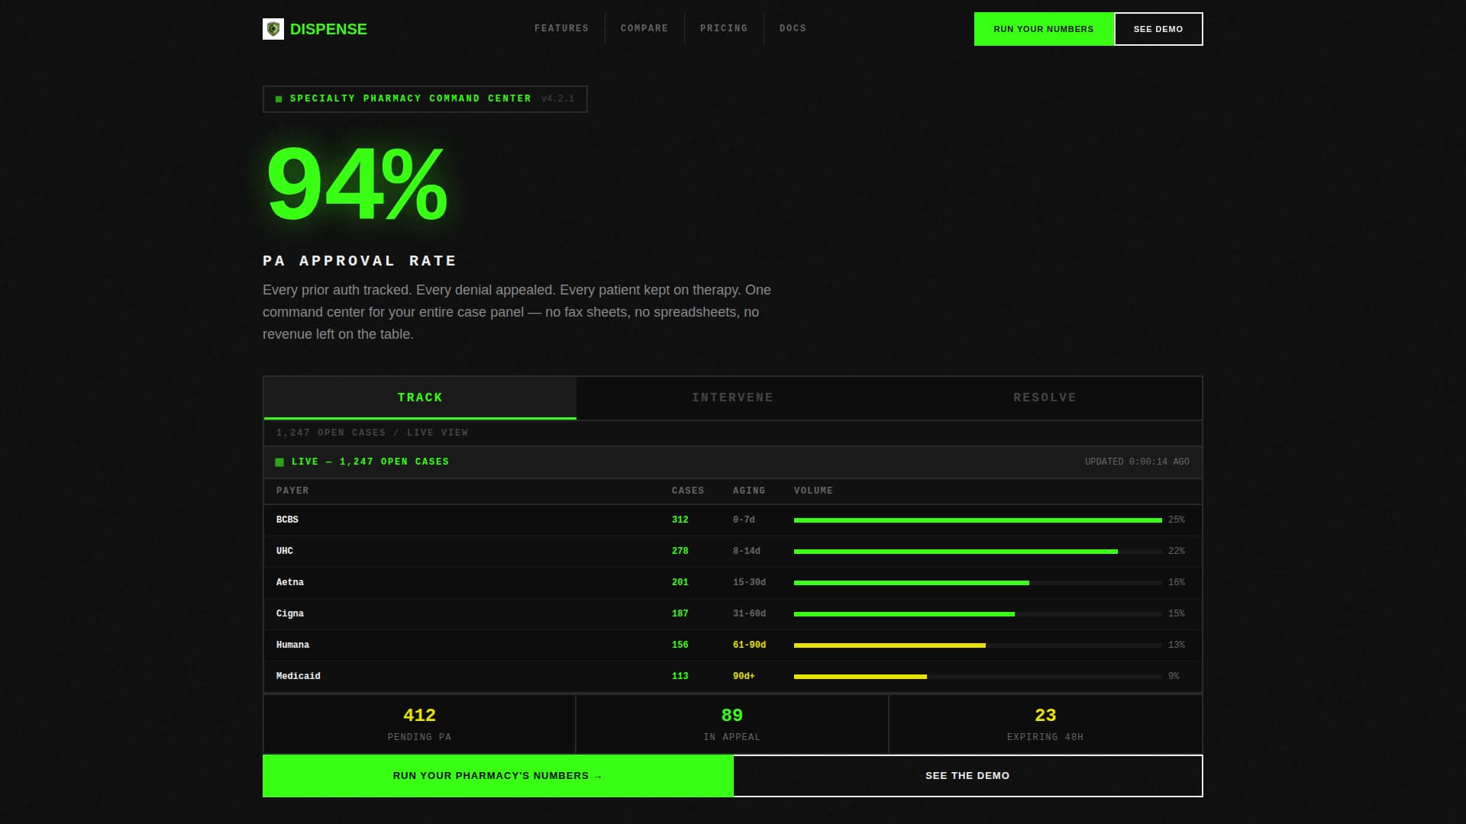This screenshot has width=1466, height=824.
Task: Click the 312 case count for BCBS
Action: [x=680, y=520]
